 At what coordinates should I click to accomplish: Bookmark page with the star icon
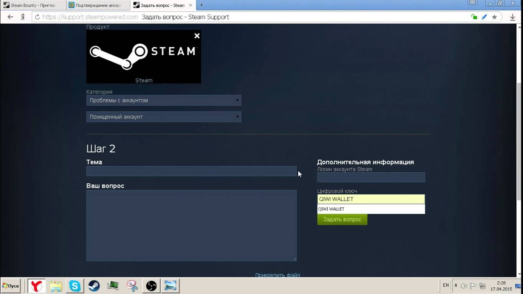494,17
